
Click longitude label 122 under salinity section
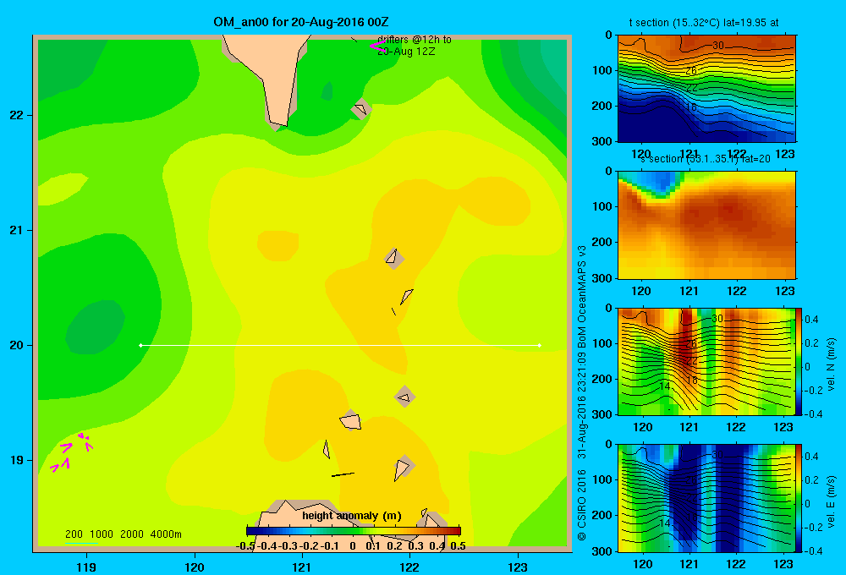click(737, 291)
